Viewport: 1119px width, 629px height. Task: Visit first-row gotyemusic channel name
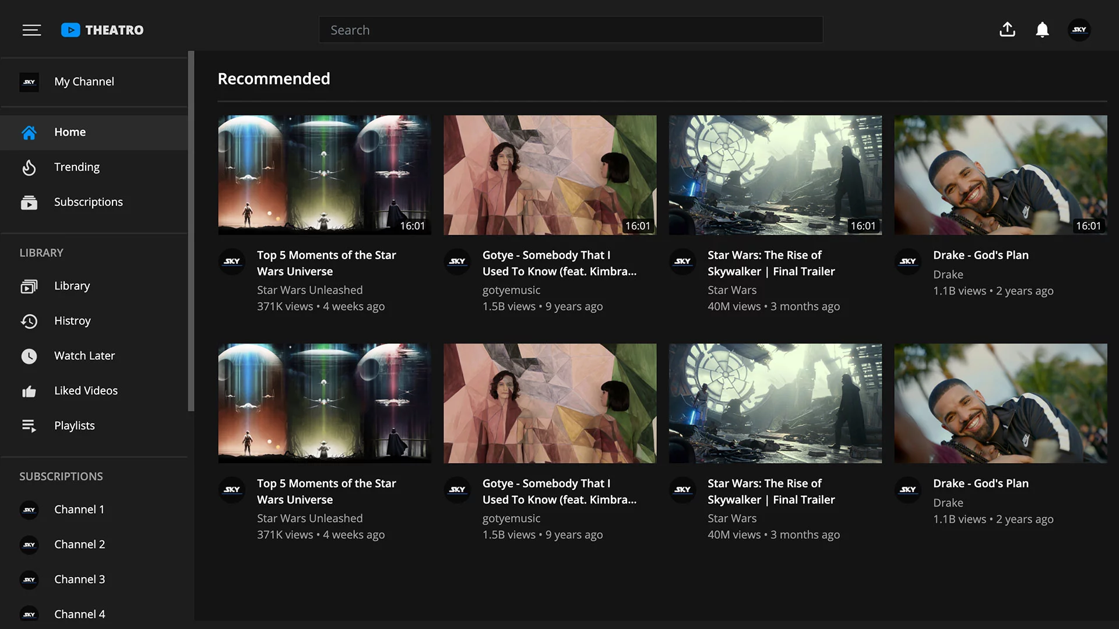[511, 290]
